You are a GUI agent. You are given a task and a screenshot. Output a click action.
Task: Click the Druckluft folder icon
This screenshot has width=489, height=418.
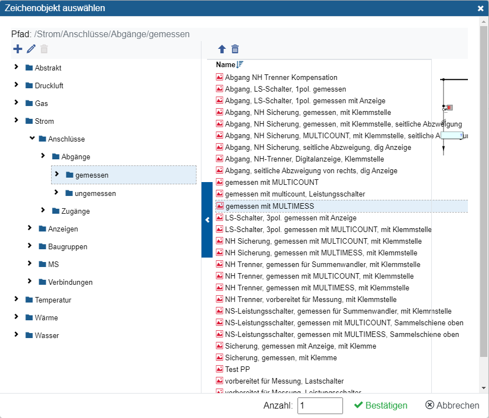[29, 85]
